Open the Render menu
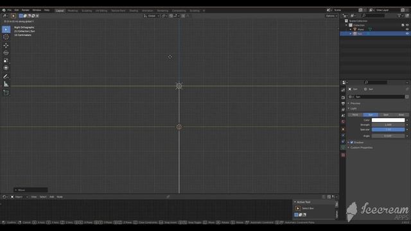The width and height of the screenshot is (411, 231). (x=26, y=10)
